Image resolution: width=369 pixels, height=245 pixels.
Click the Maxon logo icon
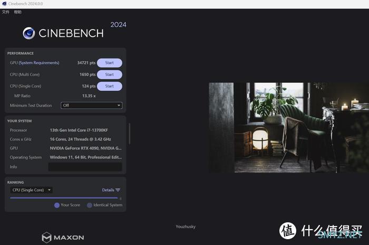46,237
